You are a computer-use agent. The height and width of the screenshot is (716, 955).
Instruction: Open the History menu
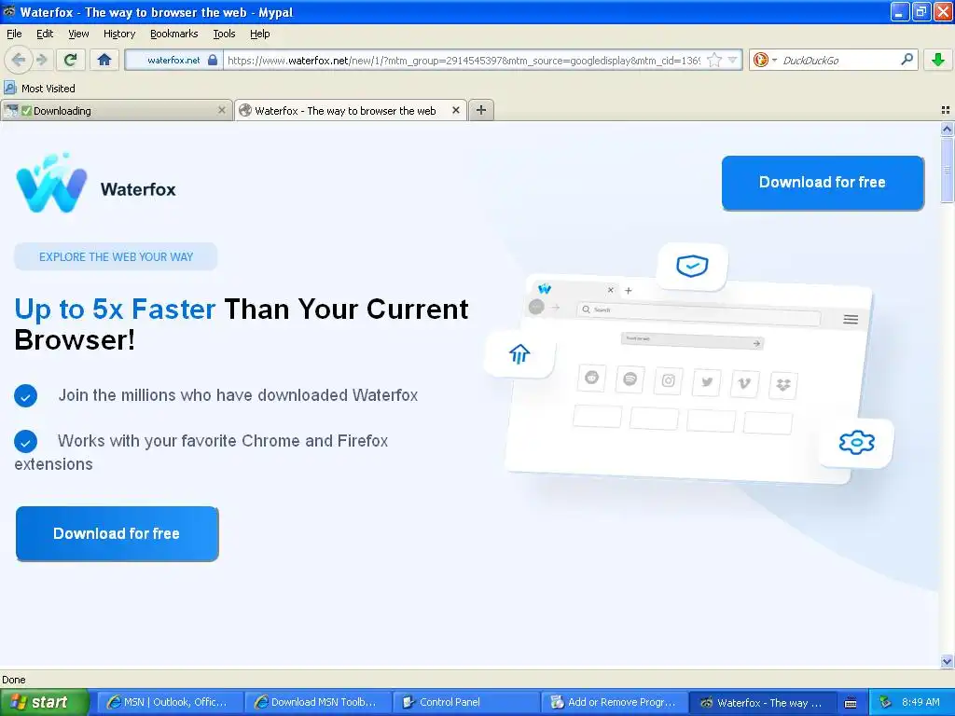(x=119, y=34)
